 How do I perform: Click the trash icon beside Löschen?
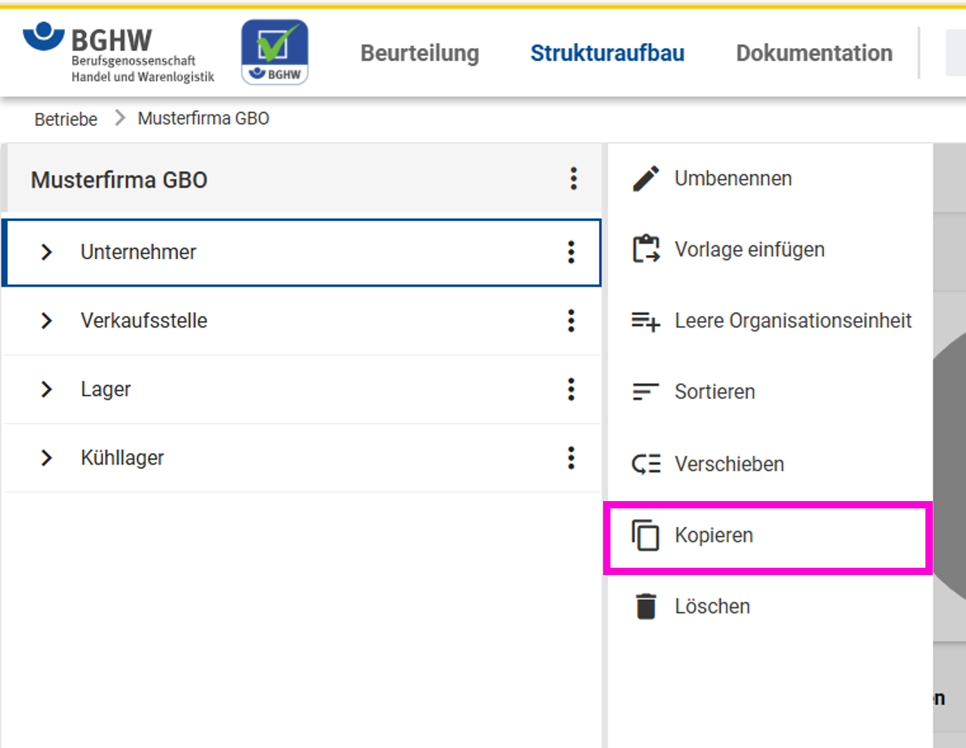click(x=646, y=607)
